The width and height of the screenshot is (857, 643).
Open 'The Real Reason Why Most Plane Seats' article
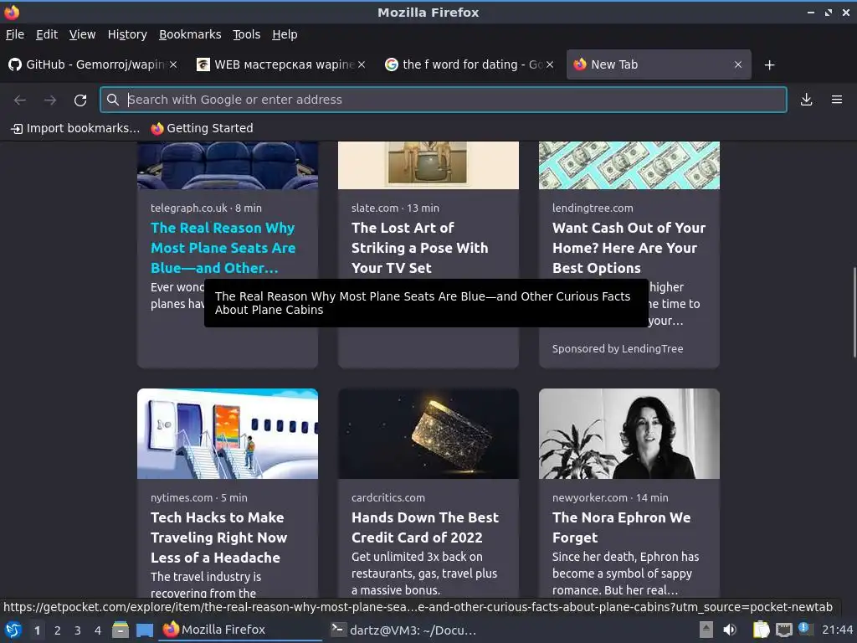pos(223,248)
